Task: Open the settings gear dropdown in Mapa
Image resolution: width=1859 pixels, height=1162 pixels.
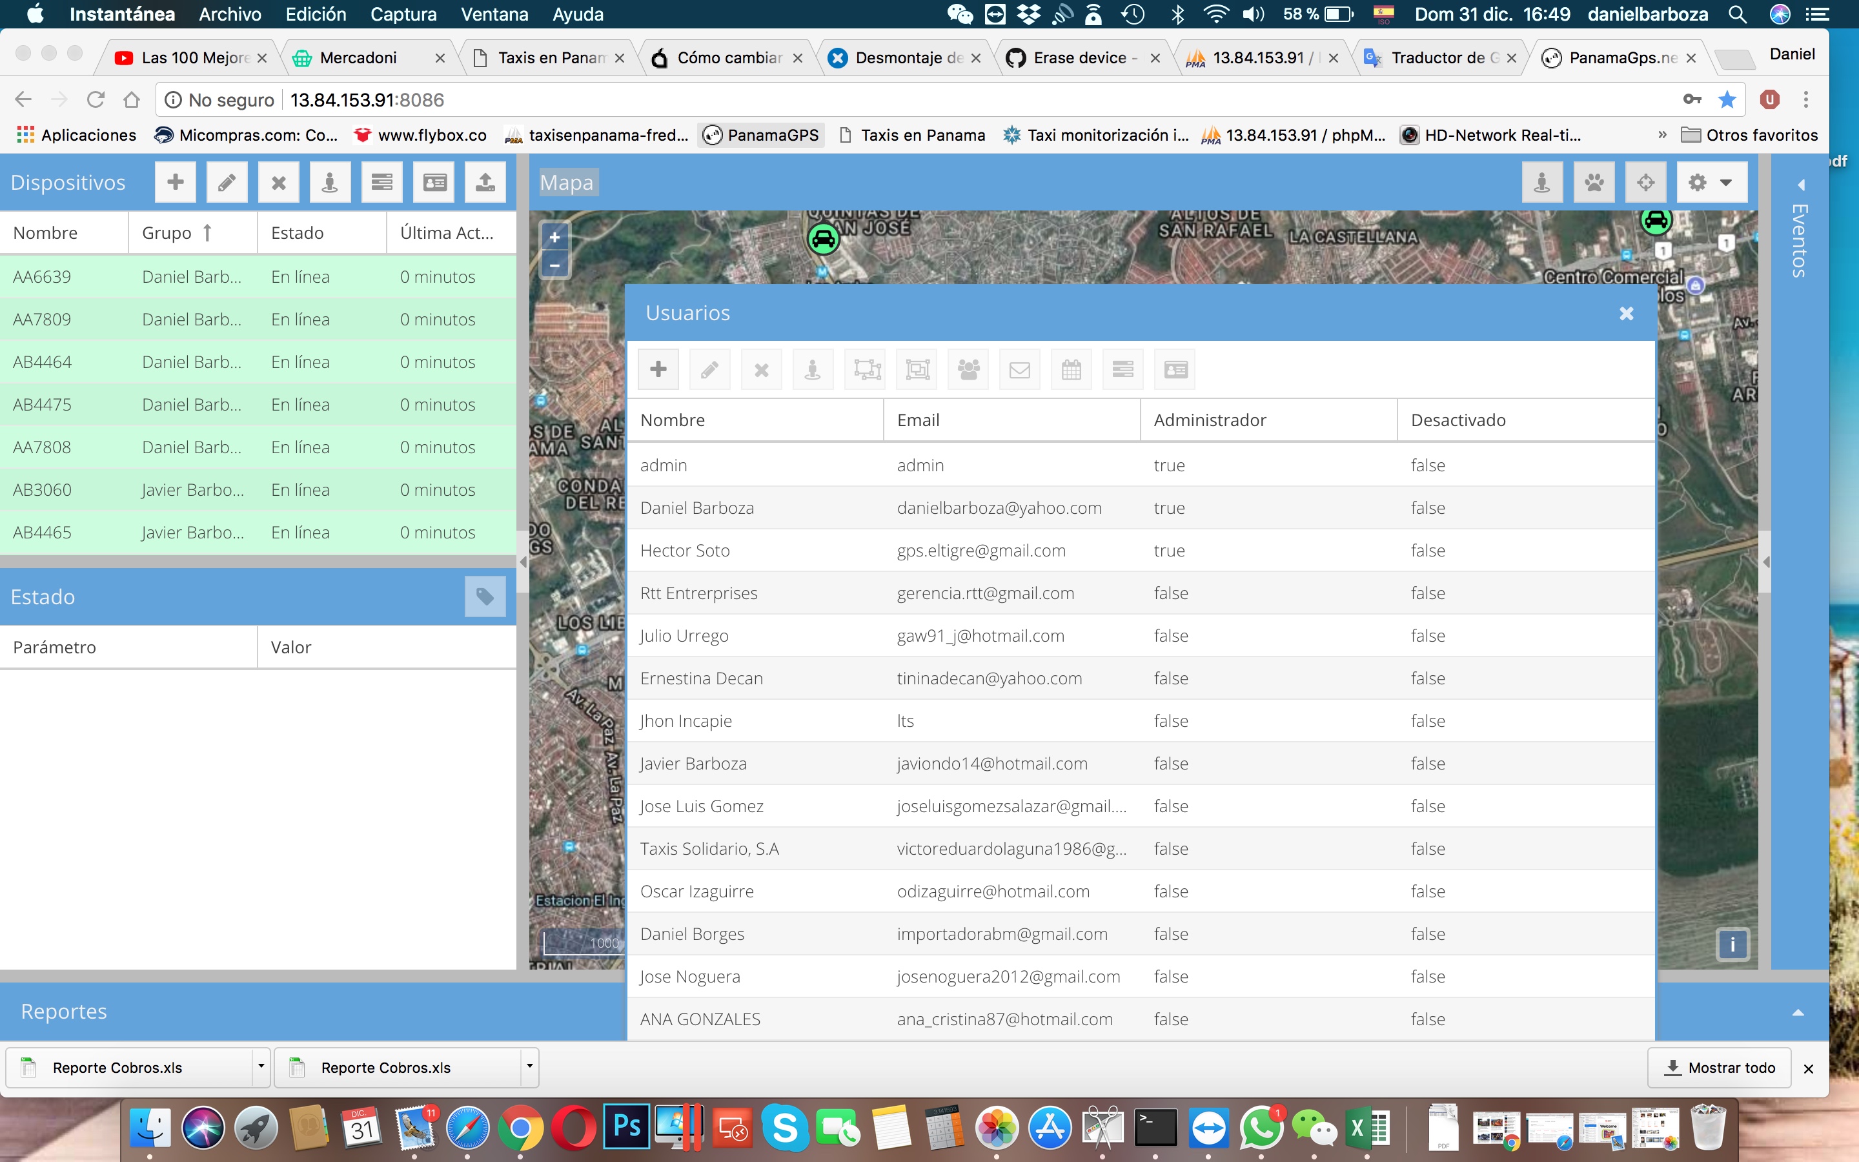Action: pyautogui.click(x=1711, y=182)
